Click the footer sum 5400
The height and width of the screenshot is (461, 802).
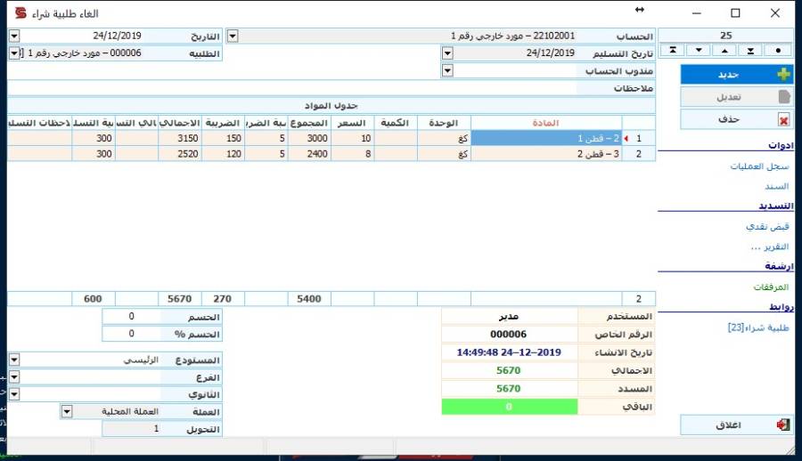tap(309, 299)
